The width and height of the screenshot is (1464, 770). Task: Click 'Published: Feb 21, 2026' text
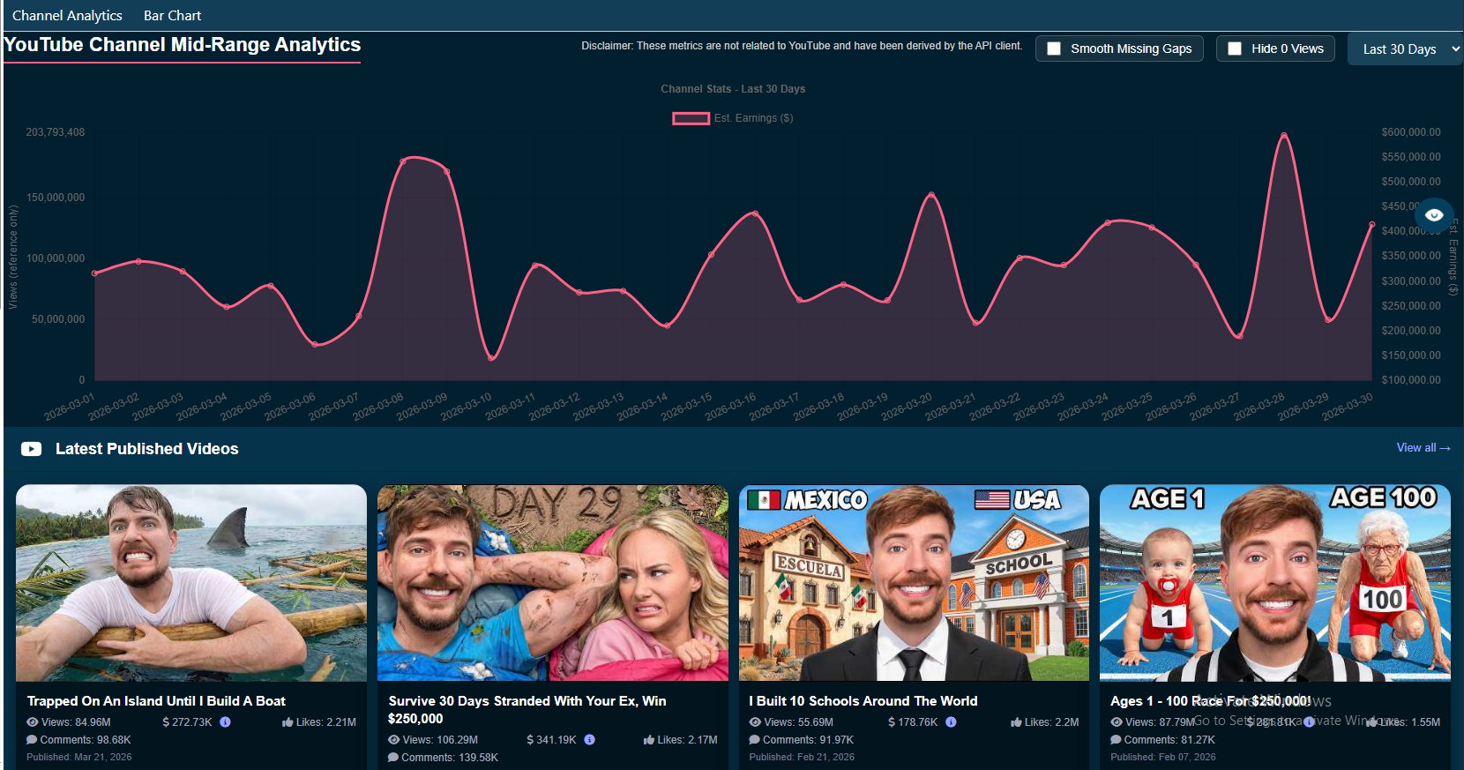pos(802,757)
